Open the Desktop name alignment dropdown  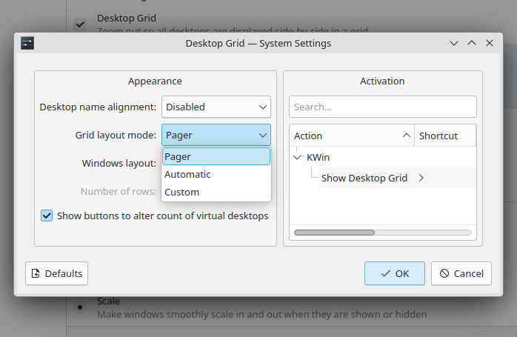click(x=216, y=107)
